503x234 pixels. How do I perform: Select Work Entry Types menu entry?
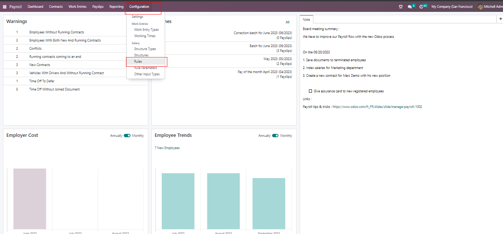coord(146,30)
